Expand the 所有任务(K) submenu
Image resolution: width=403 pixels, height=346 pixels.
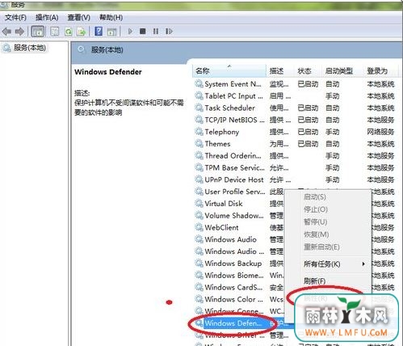(x=328, y=264)
